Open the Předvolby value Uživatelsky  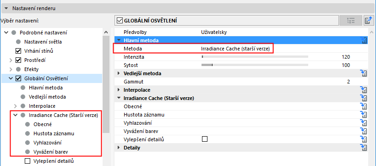point(214,32)
